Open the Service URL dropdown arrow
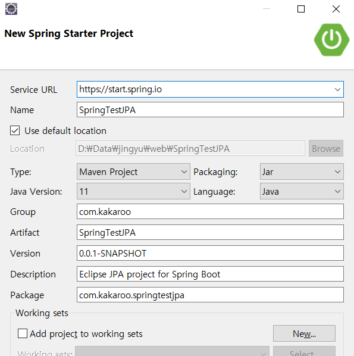The width and height of the screenshot is (354, 356). point(337,89)
